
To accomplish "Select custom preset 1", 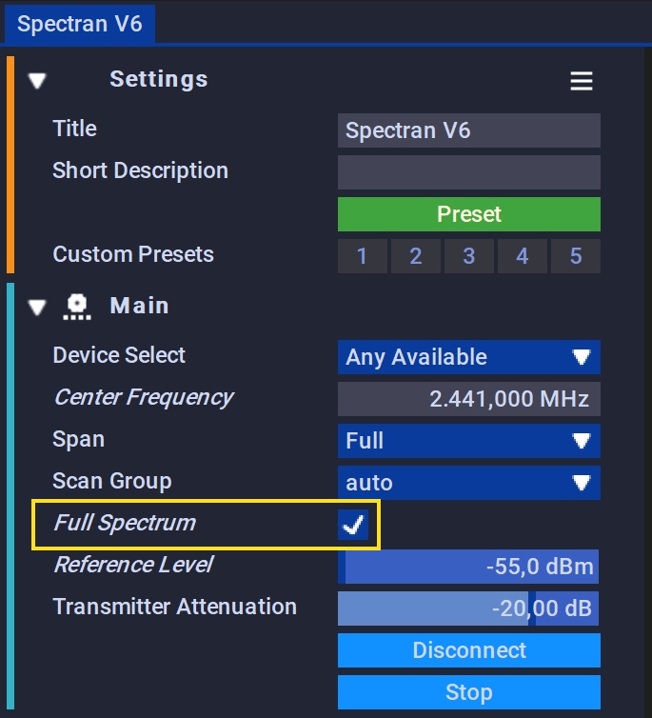I will tap(362, 256).
